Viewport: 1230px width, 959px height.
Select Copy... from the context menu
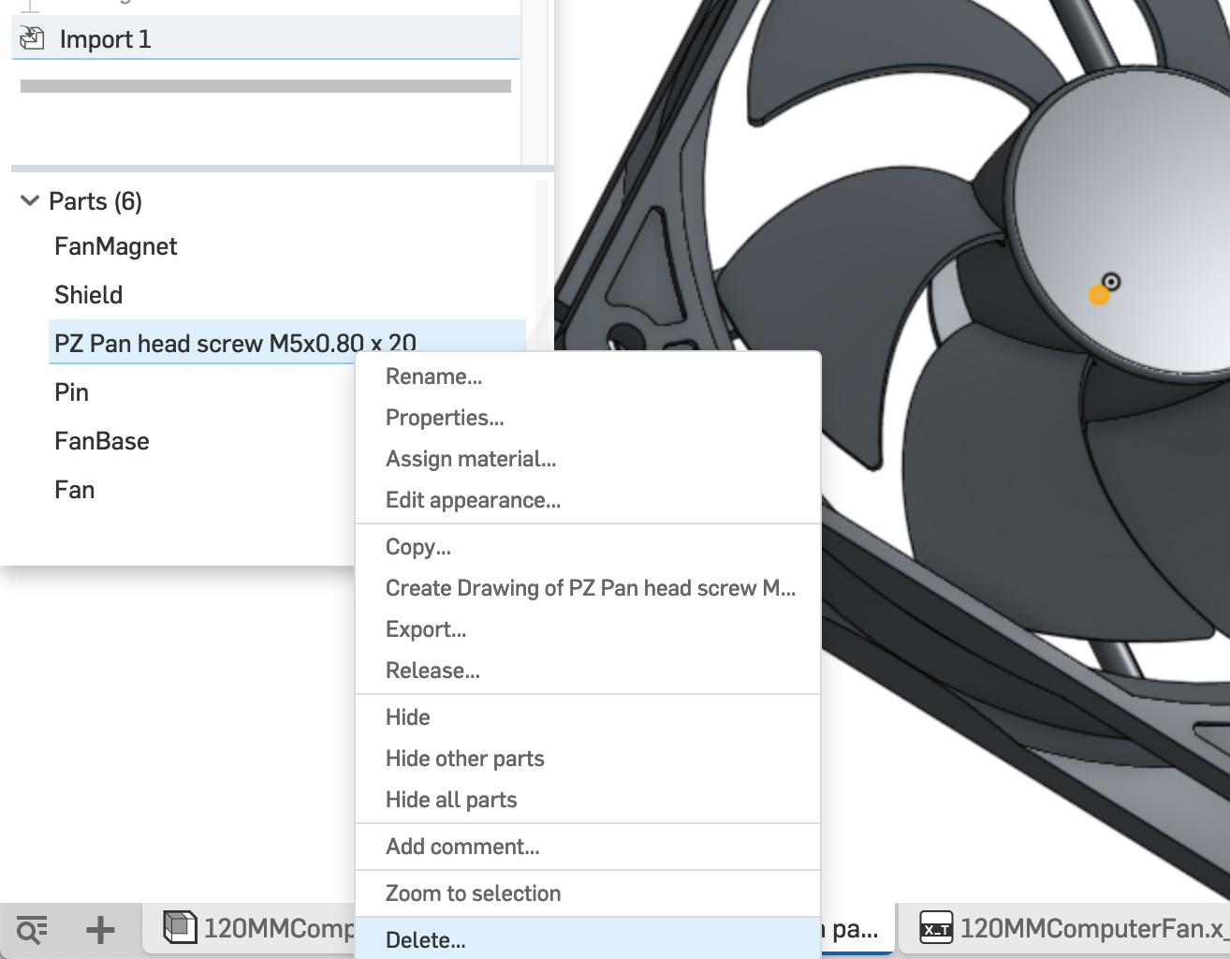pyautogui.click(x=417, y=547)
